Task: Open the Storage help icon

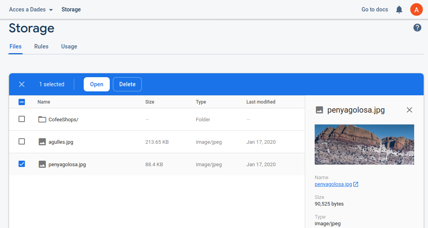Action: click(x=417, y=28)
